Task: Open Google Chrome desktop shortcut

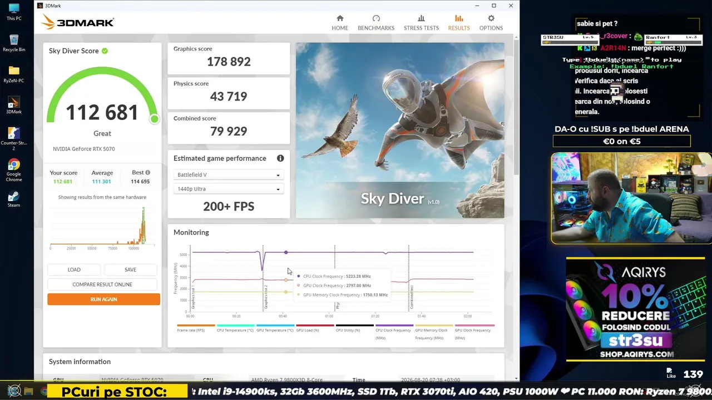Action: [x=14, y=170]
